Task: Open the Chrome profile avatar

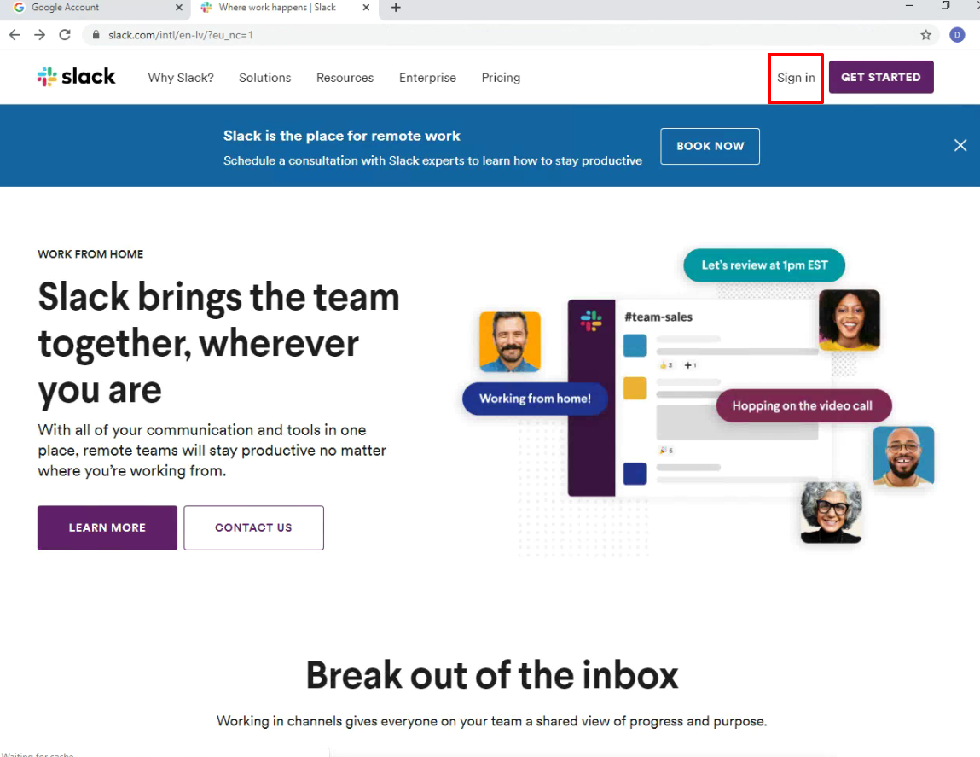Action: [x=957, y=35]
